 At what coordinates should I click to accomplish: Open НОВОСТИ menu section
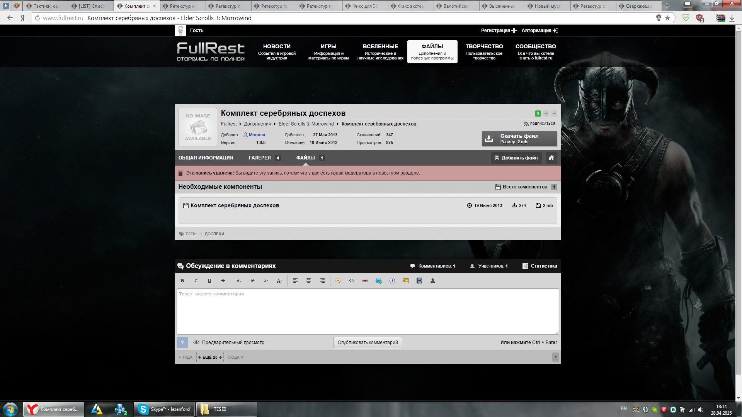click(x=277, y=52)
